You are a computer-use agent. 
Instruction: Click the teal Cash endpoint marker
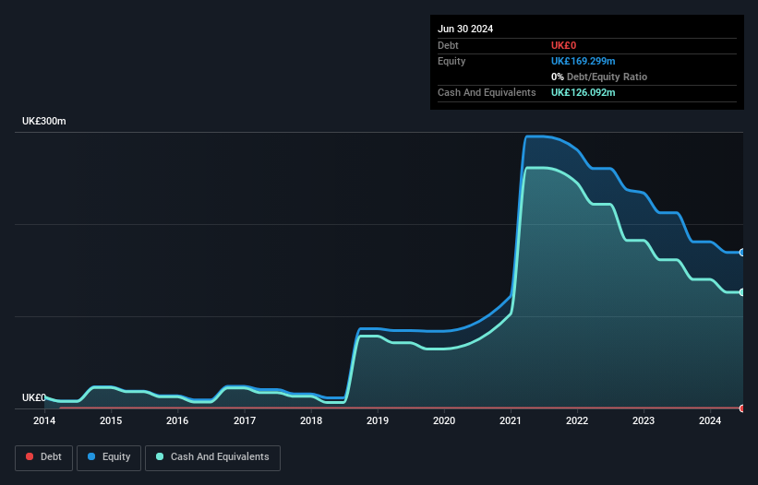point(742,292)
